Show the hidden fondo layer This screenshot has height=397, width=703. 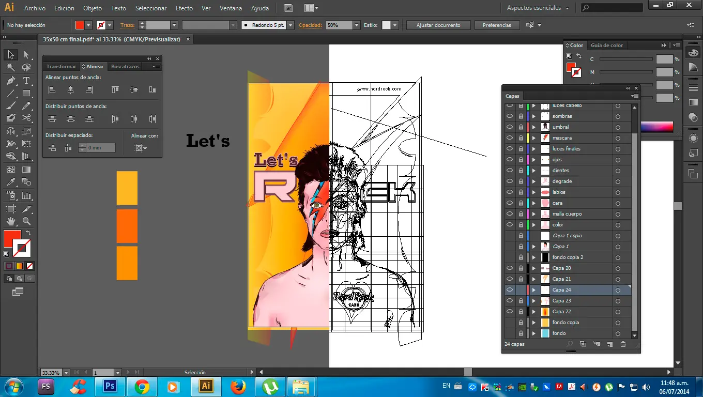pos(510,333)
